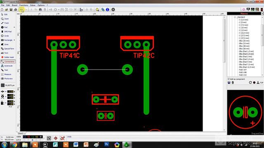The height and width of the screenshot is (148, 264).
Task: Click the save macro icon in Macros panel
Action: [229, 83]
